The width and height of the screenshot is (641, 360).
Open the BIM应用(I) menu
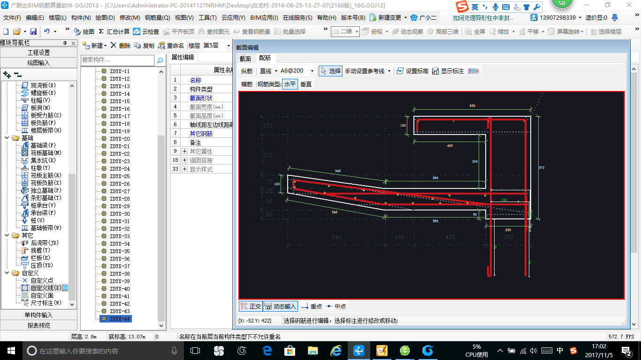click(264, 17)
